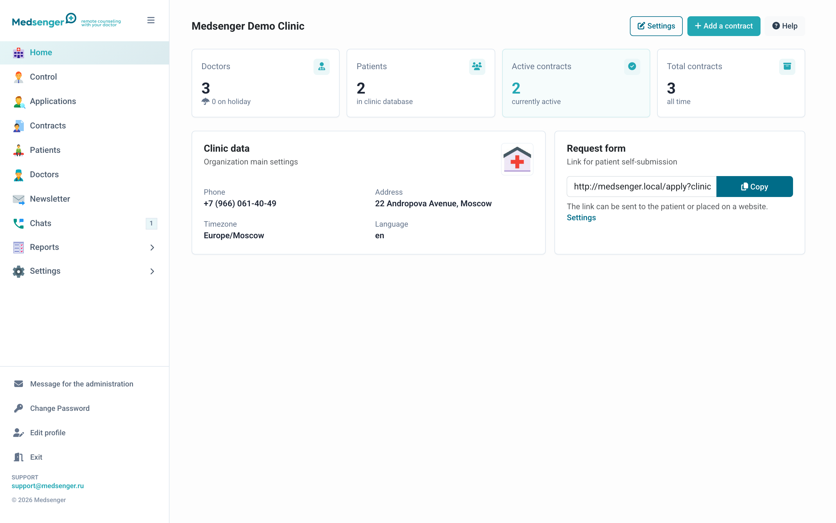Open the Newsletter section

[x=85, y=199]
